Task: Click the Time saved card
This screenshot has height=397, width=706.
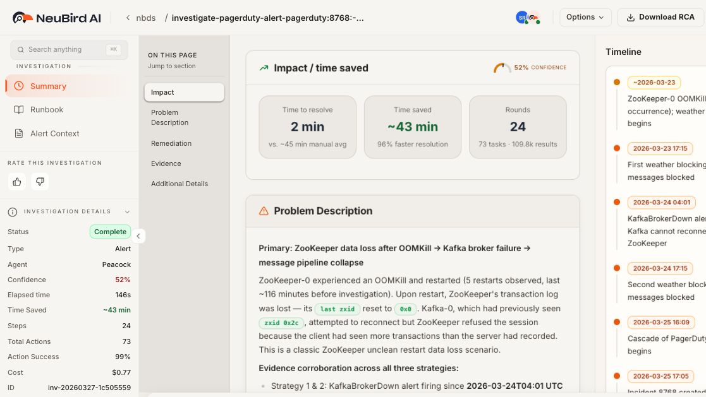Action: [x=413, y=127]
